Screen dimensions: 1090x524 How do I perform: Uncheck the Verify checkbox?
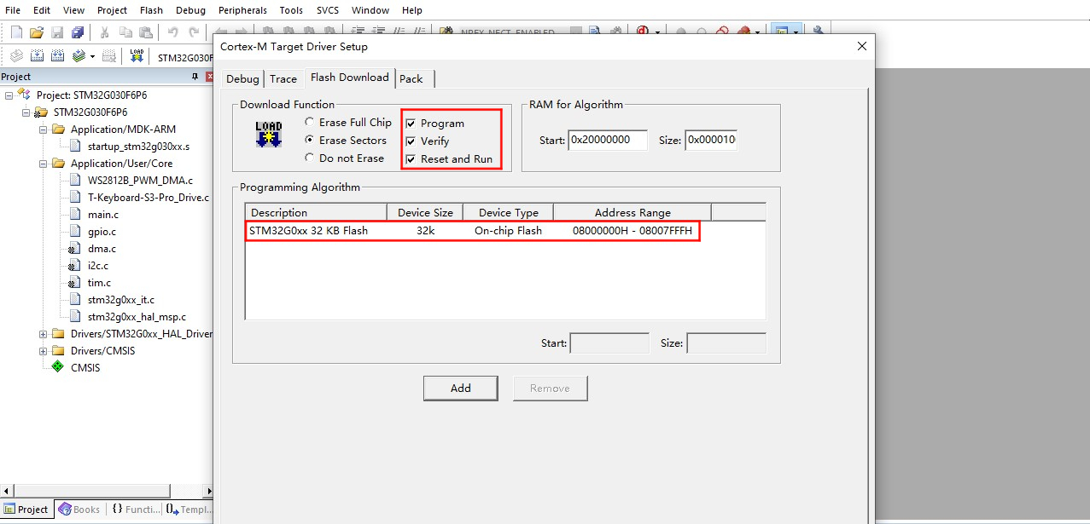point(411,141)
